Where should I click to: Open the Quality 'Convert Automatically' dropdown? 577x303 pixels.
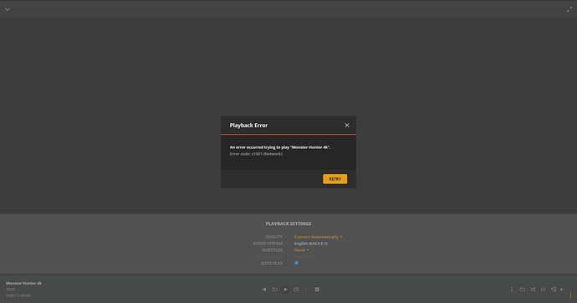pyautogui.click(x=318, y=237)
